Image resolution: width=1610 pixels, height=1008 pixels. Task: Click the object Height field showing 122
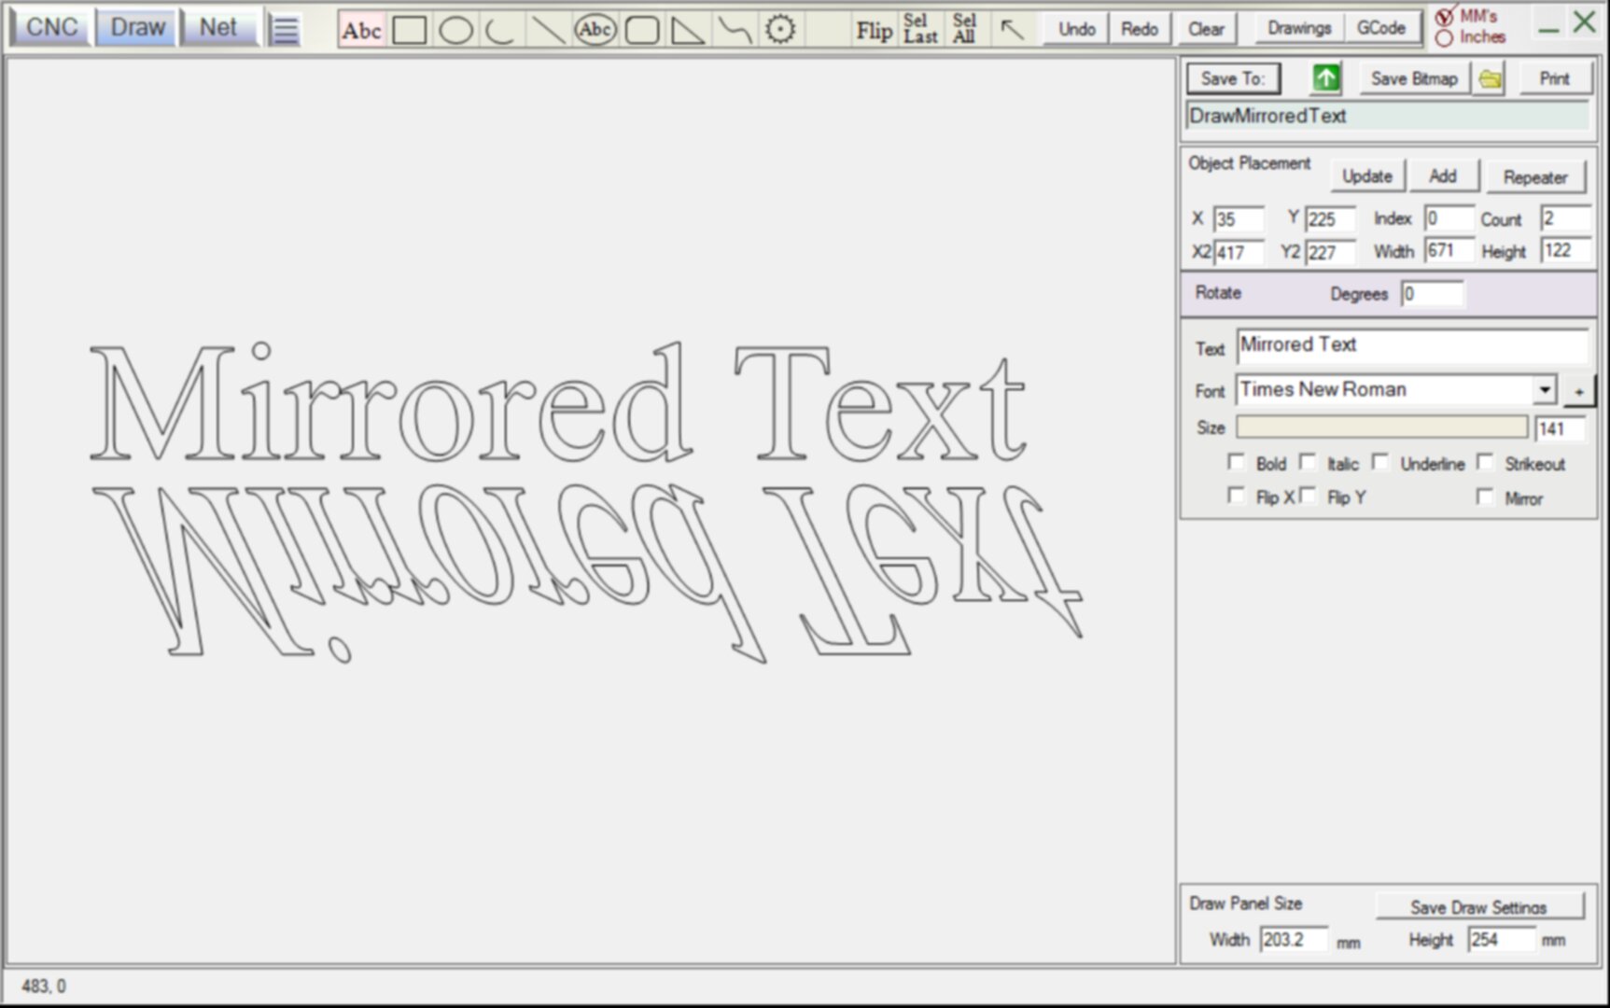pyautogui.click(x=1565, y=250)
